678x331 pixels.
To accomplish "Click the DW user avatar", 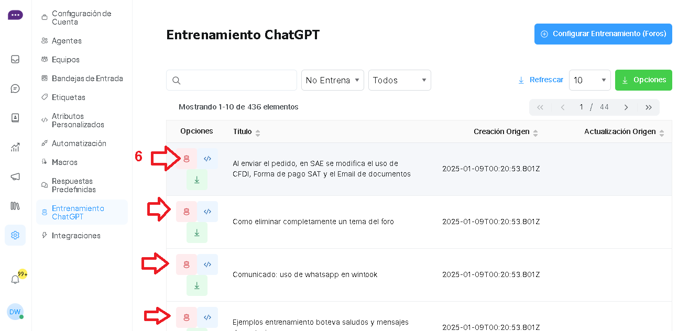I will tap(15, 312).
